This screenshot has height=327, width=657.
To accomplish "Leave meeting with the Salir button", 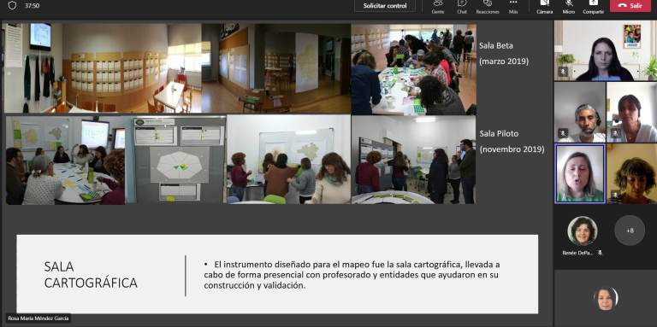I will point(630,6).
